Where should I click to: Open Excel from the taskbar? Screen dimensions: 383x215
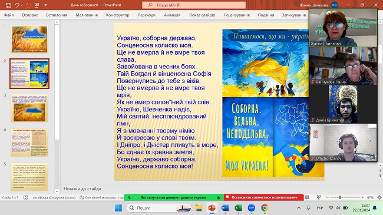point(238,208)
